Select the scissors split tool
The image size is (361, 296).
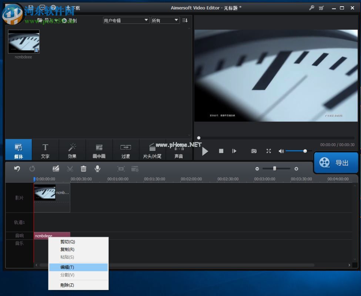pyautogui.click(x=70, y=168)
